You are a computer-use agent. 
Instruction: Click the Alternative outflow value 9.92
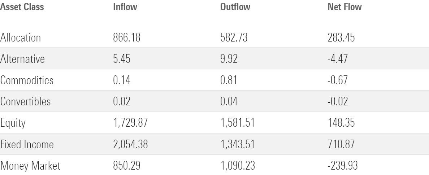click(230, 59)
